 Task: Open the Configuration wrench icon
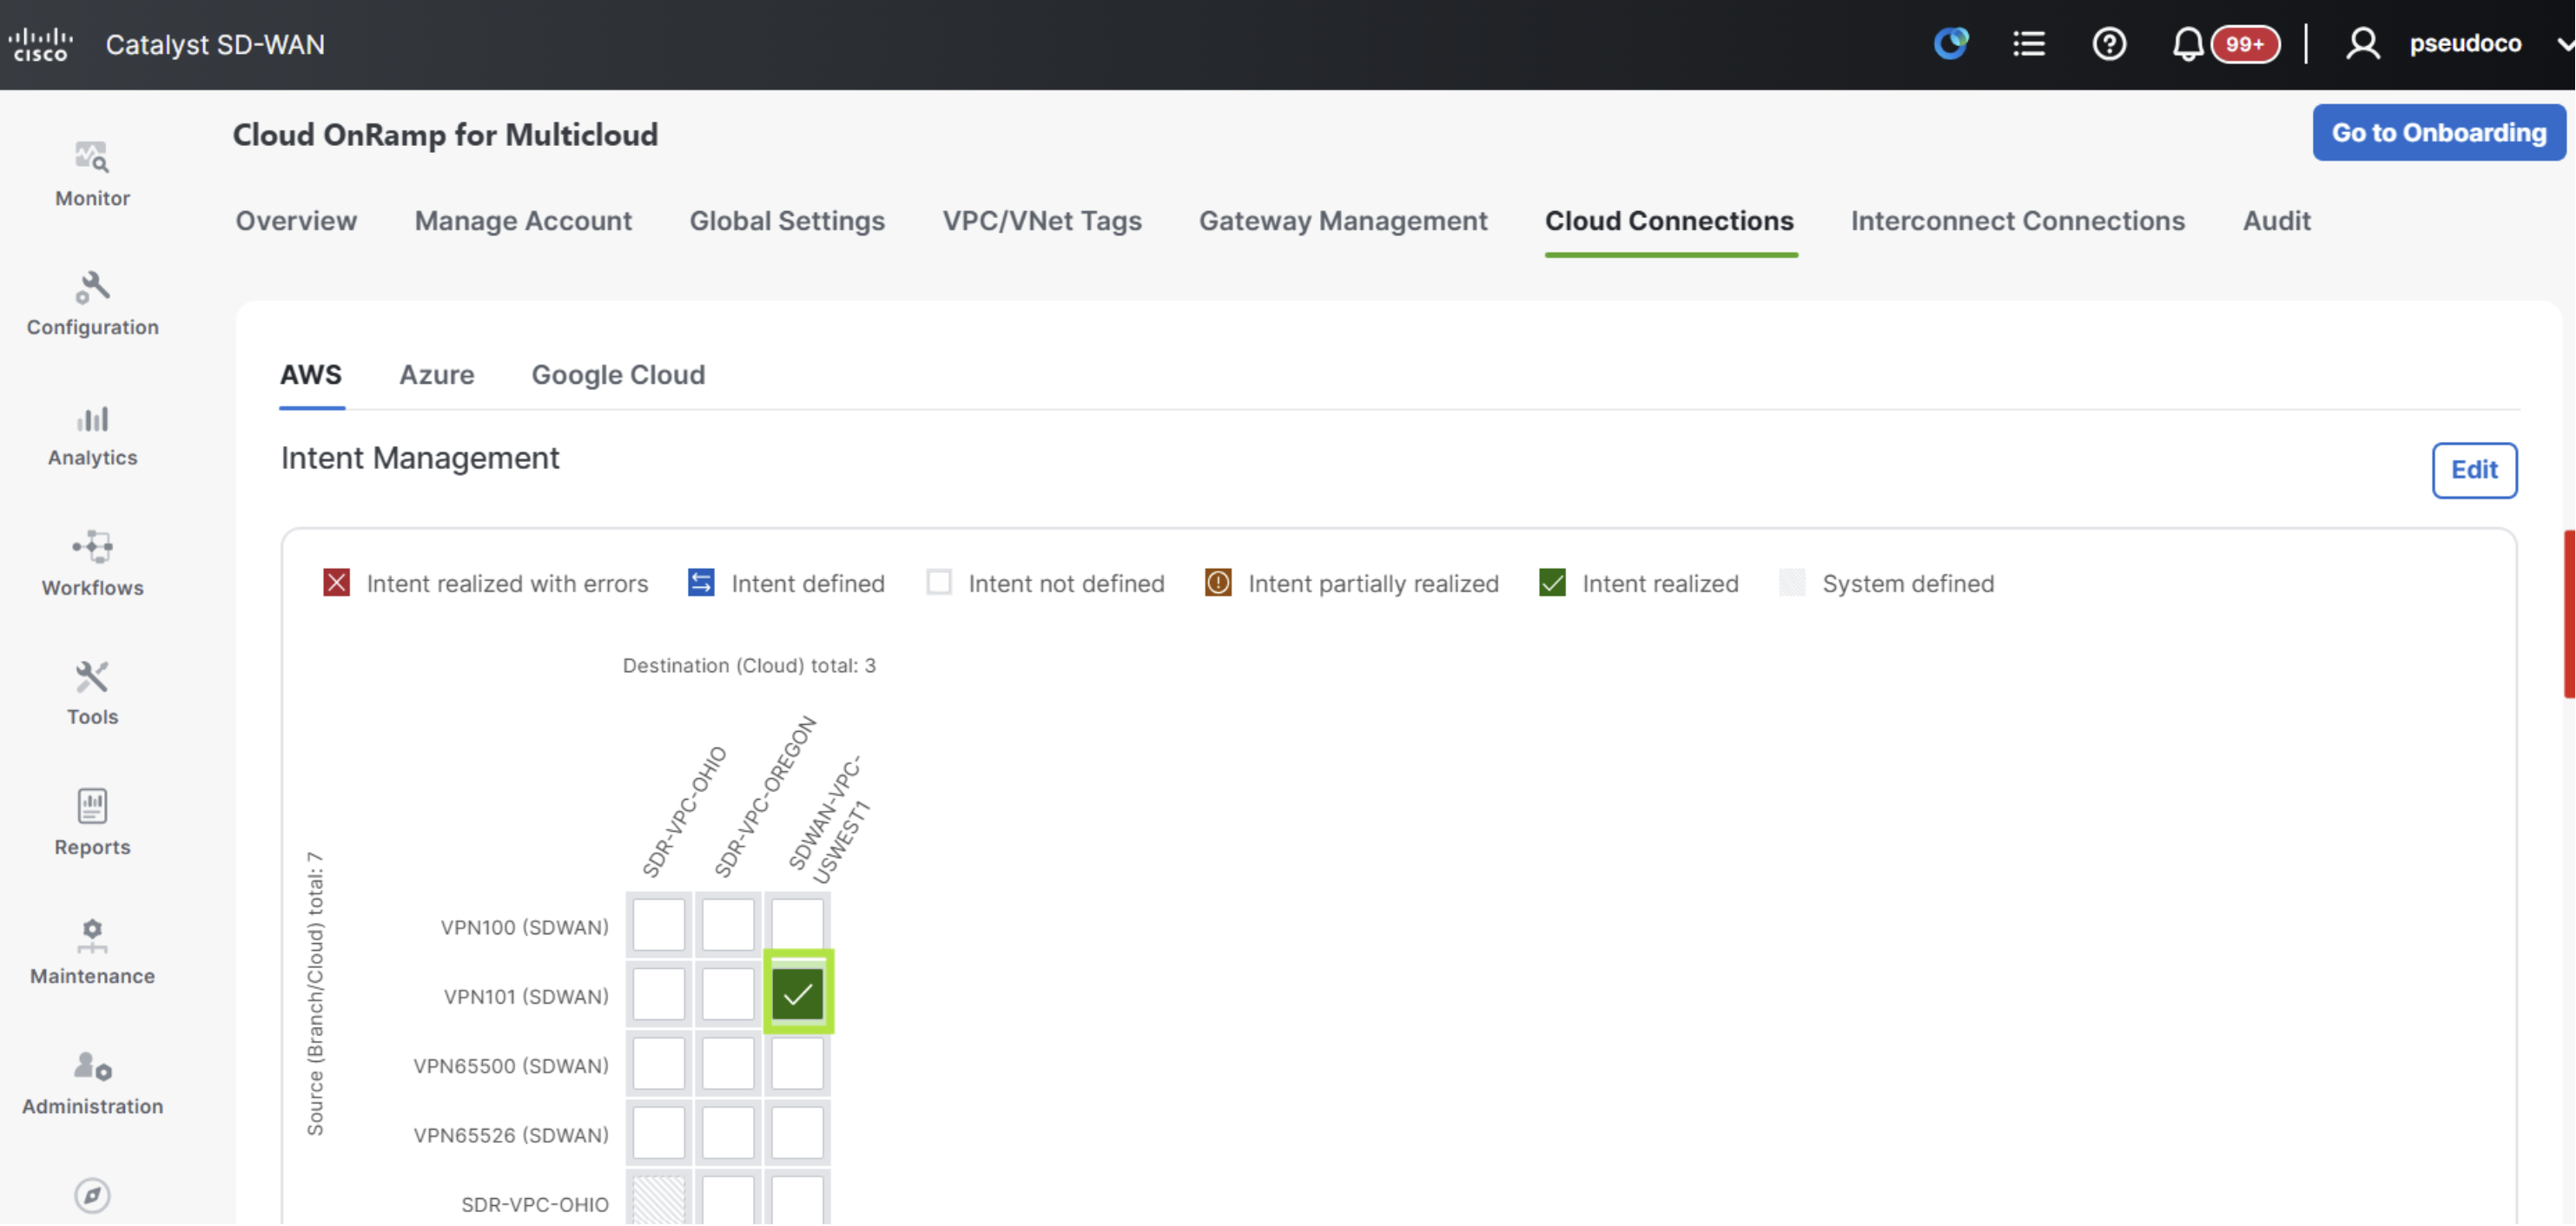coord(92,288)
